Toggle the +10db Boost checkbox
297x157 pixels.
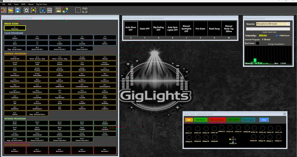[x=277, y=35]
